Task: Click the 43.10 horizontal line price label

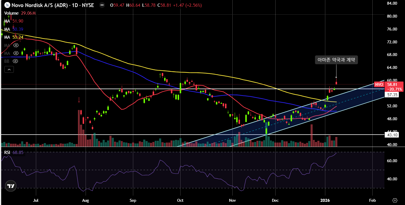Action: tap(392, 135)
